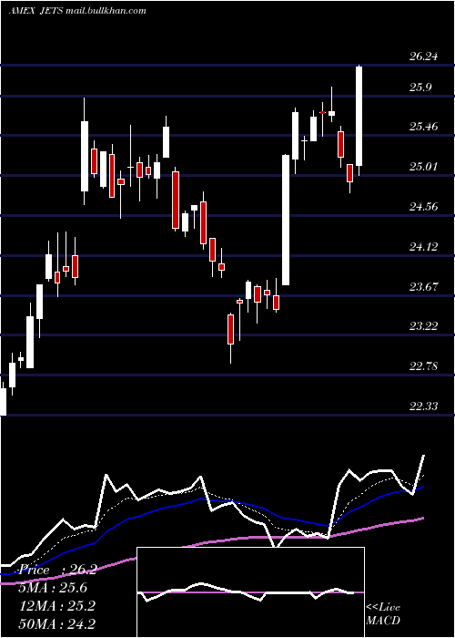Click the MACD inset chart panel

tap(250, 592)
